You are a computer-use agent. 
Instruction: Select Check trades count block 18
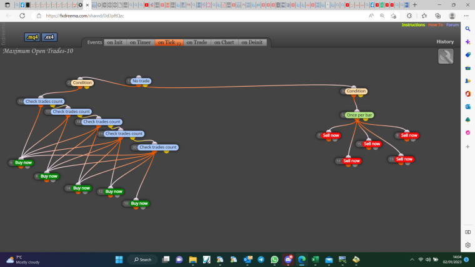click(x=102, y=122)
